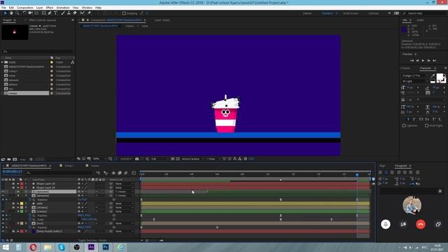The width and height of the screenshot is (448, 252).
Task: Click the white fill color swatch
Action: [440, 76]
